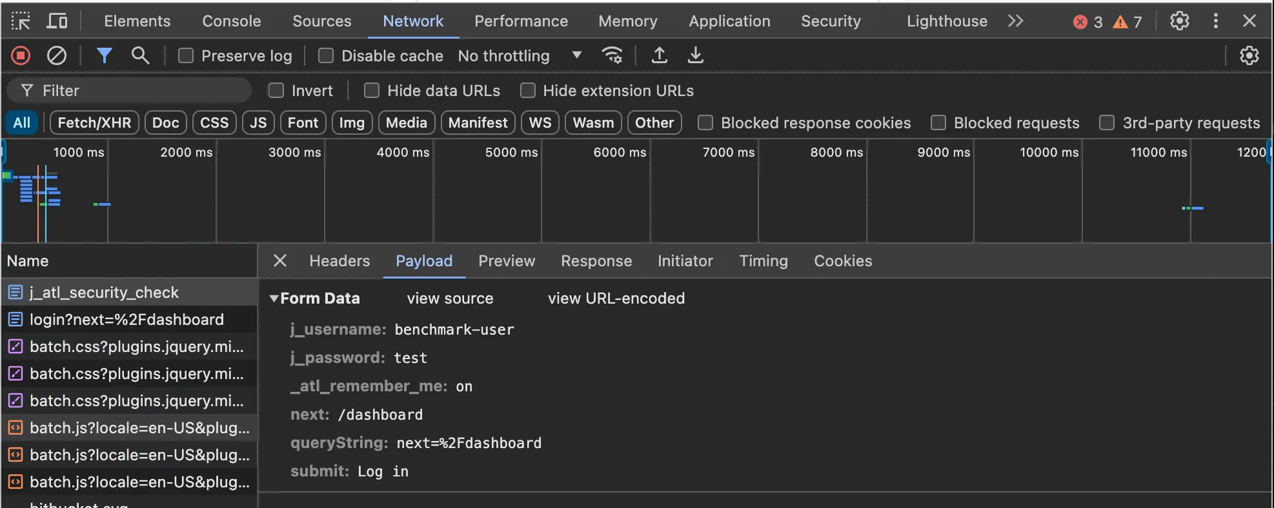The image size is (1274, 508).
Task: Check Blocked response cookies
Action: click(705, 123)
